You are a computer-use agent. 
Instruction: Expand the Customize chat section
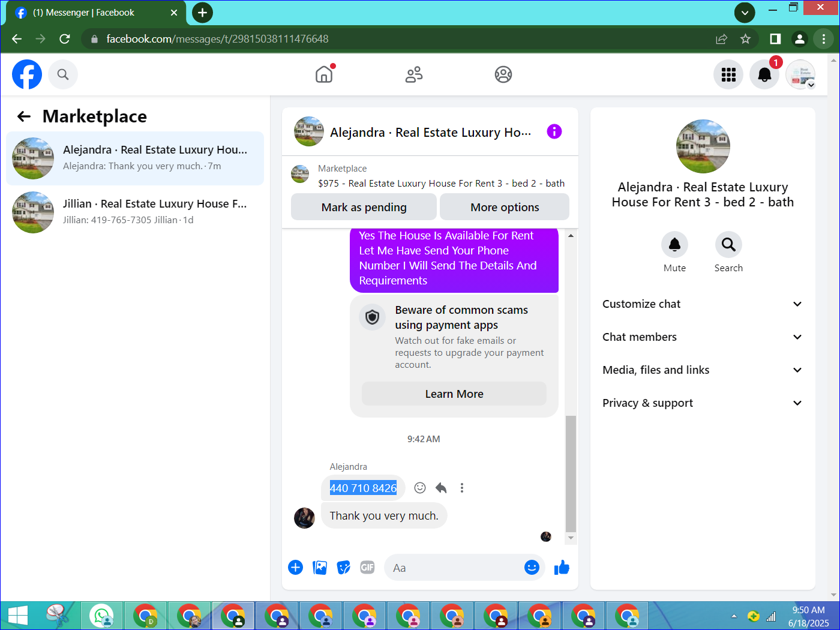(702, 304)
